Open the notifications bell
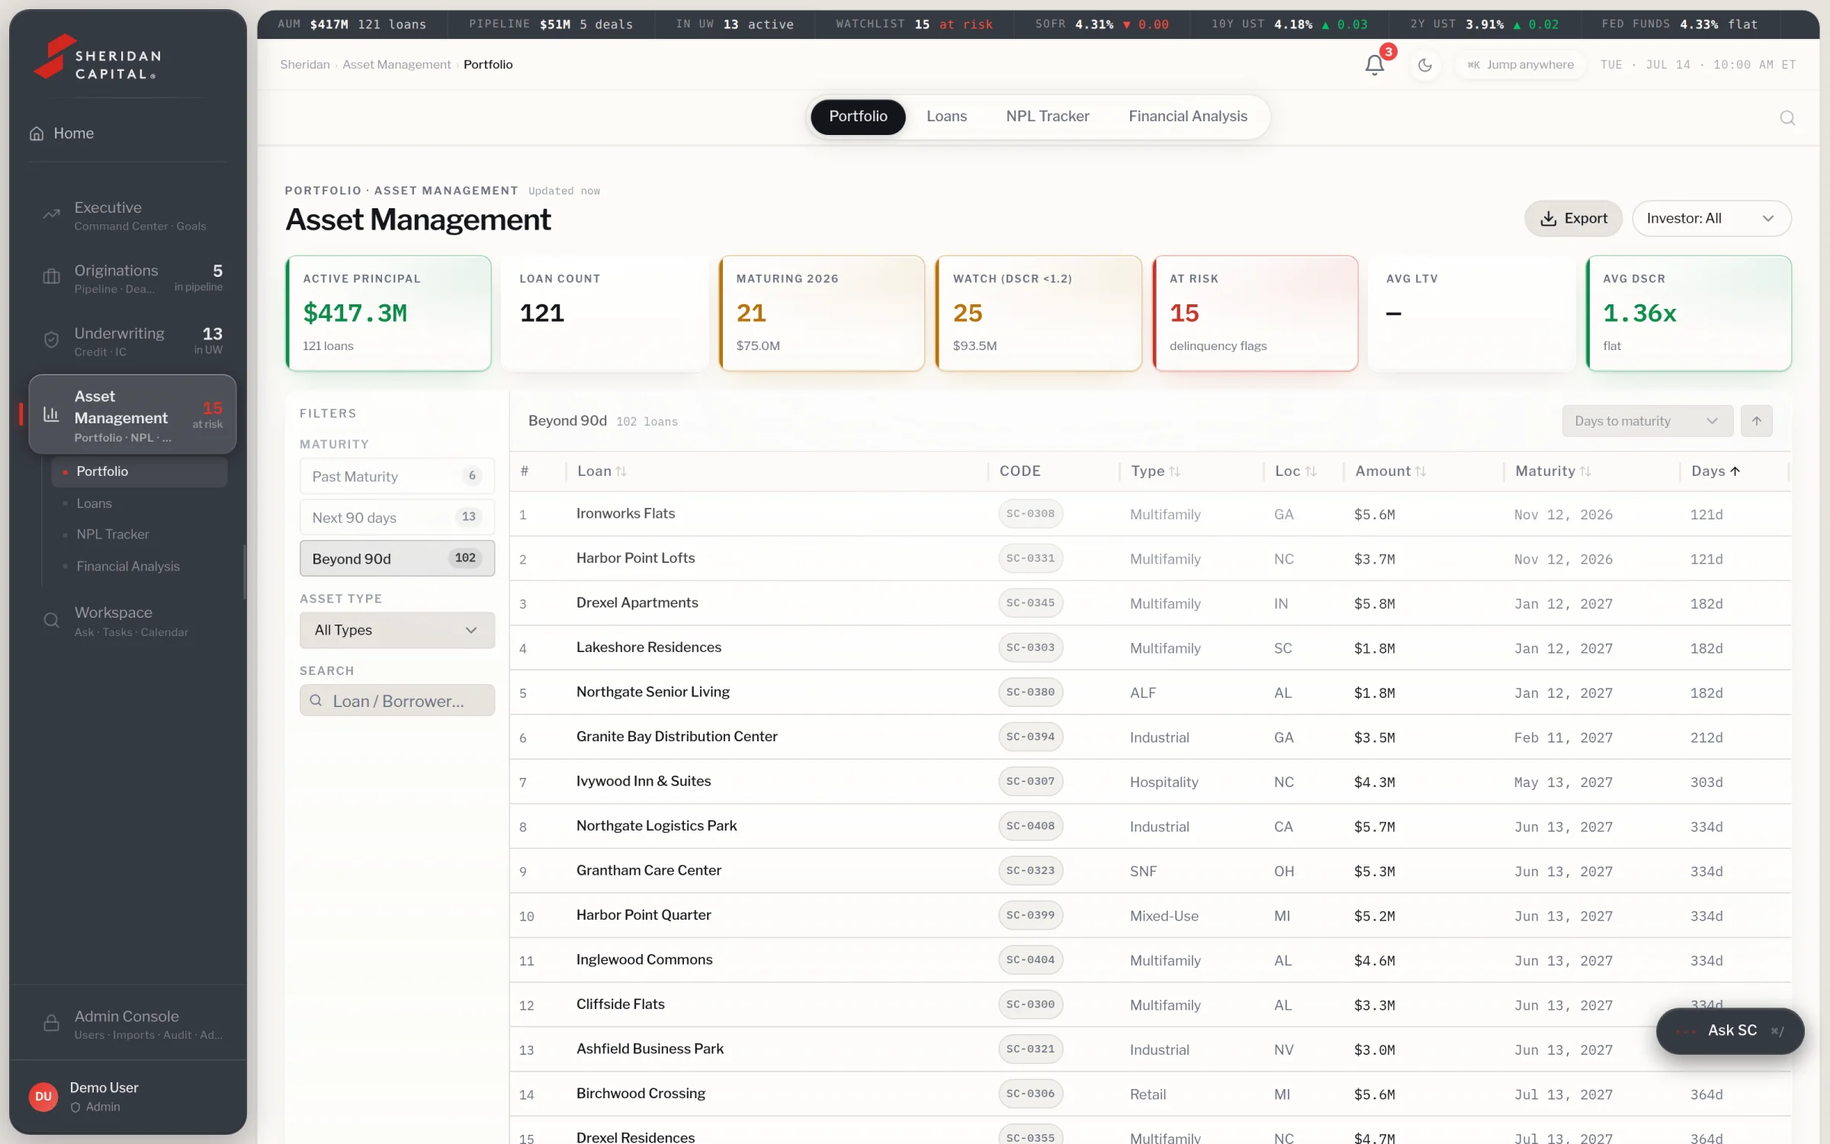The image size is (1830, 1144). (1374, 65)
